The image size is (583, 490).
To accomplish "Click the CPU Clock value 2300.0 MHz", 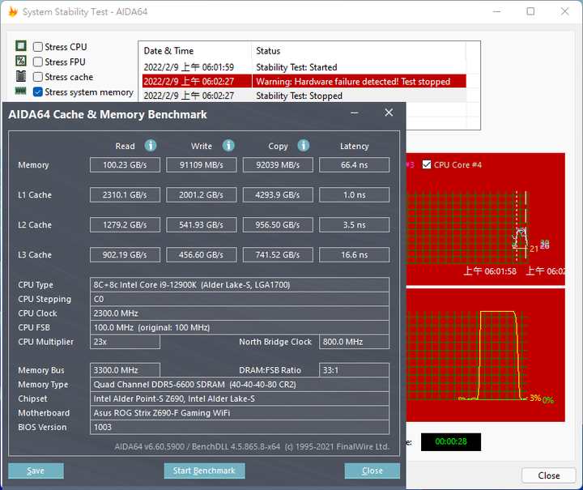I will click(x=240, y=313).
